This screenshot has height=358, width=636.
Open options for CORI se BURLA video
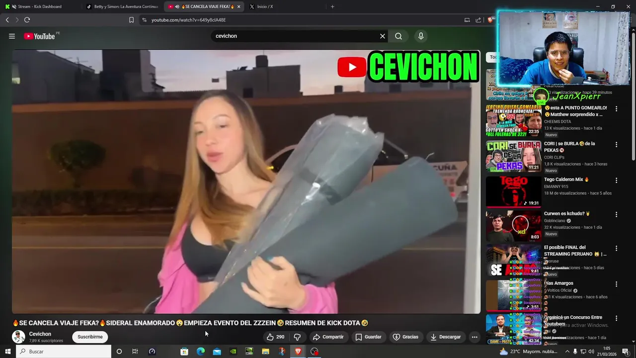click(x=617, y=144)
